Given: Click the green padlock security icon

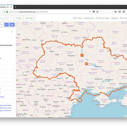Looking at the screenshot, I should 7,12.
